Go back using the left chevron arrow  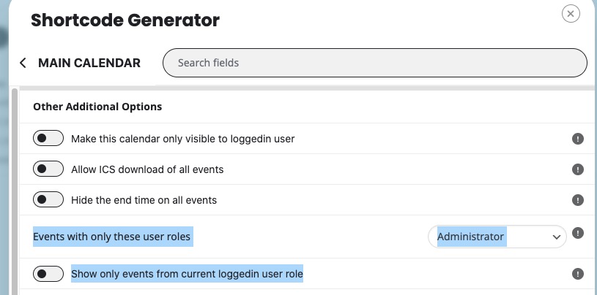23,63
